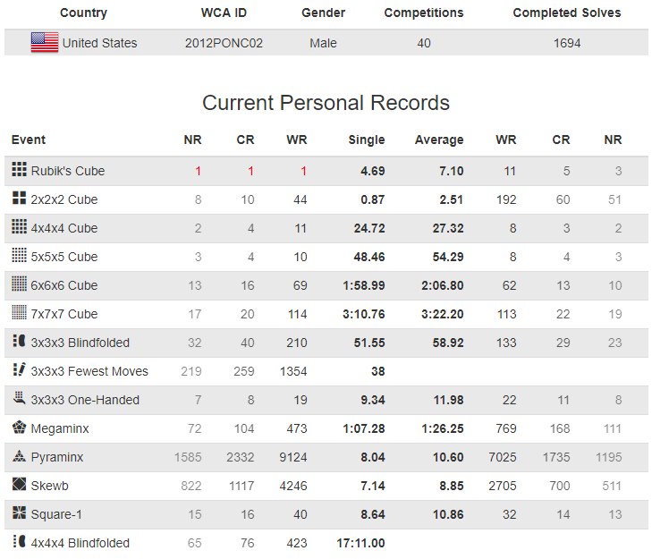Click the 7x7x7 Cube event icon
This screenshot has width=652, height=559.
tap(20, 313)
